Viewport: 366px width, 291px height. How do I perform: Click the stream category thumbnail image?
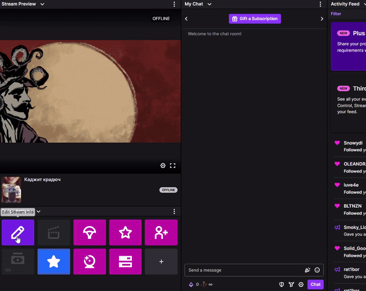pyautogui.click(x=11, y=190)
